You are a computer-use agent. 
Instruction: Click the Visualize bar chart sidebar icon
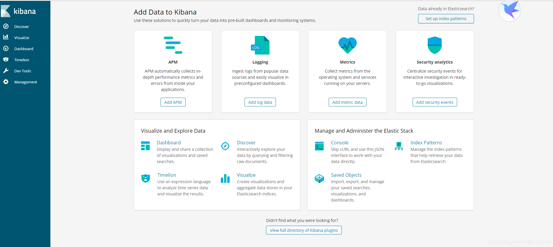(6, 37)
